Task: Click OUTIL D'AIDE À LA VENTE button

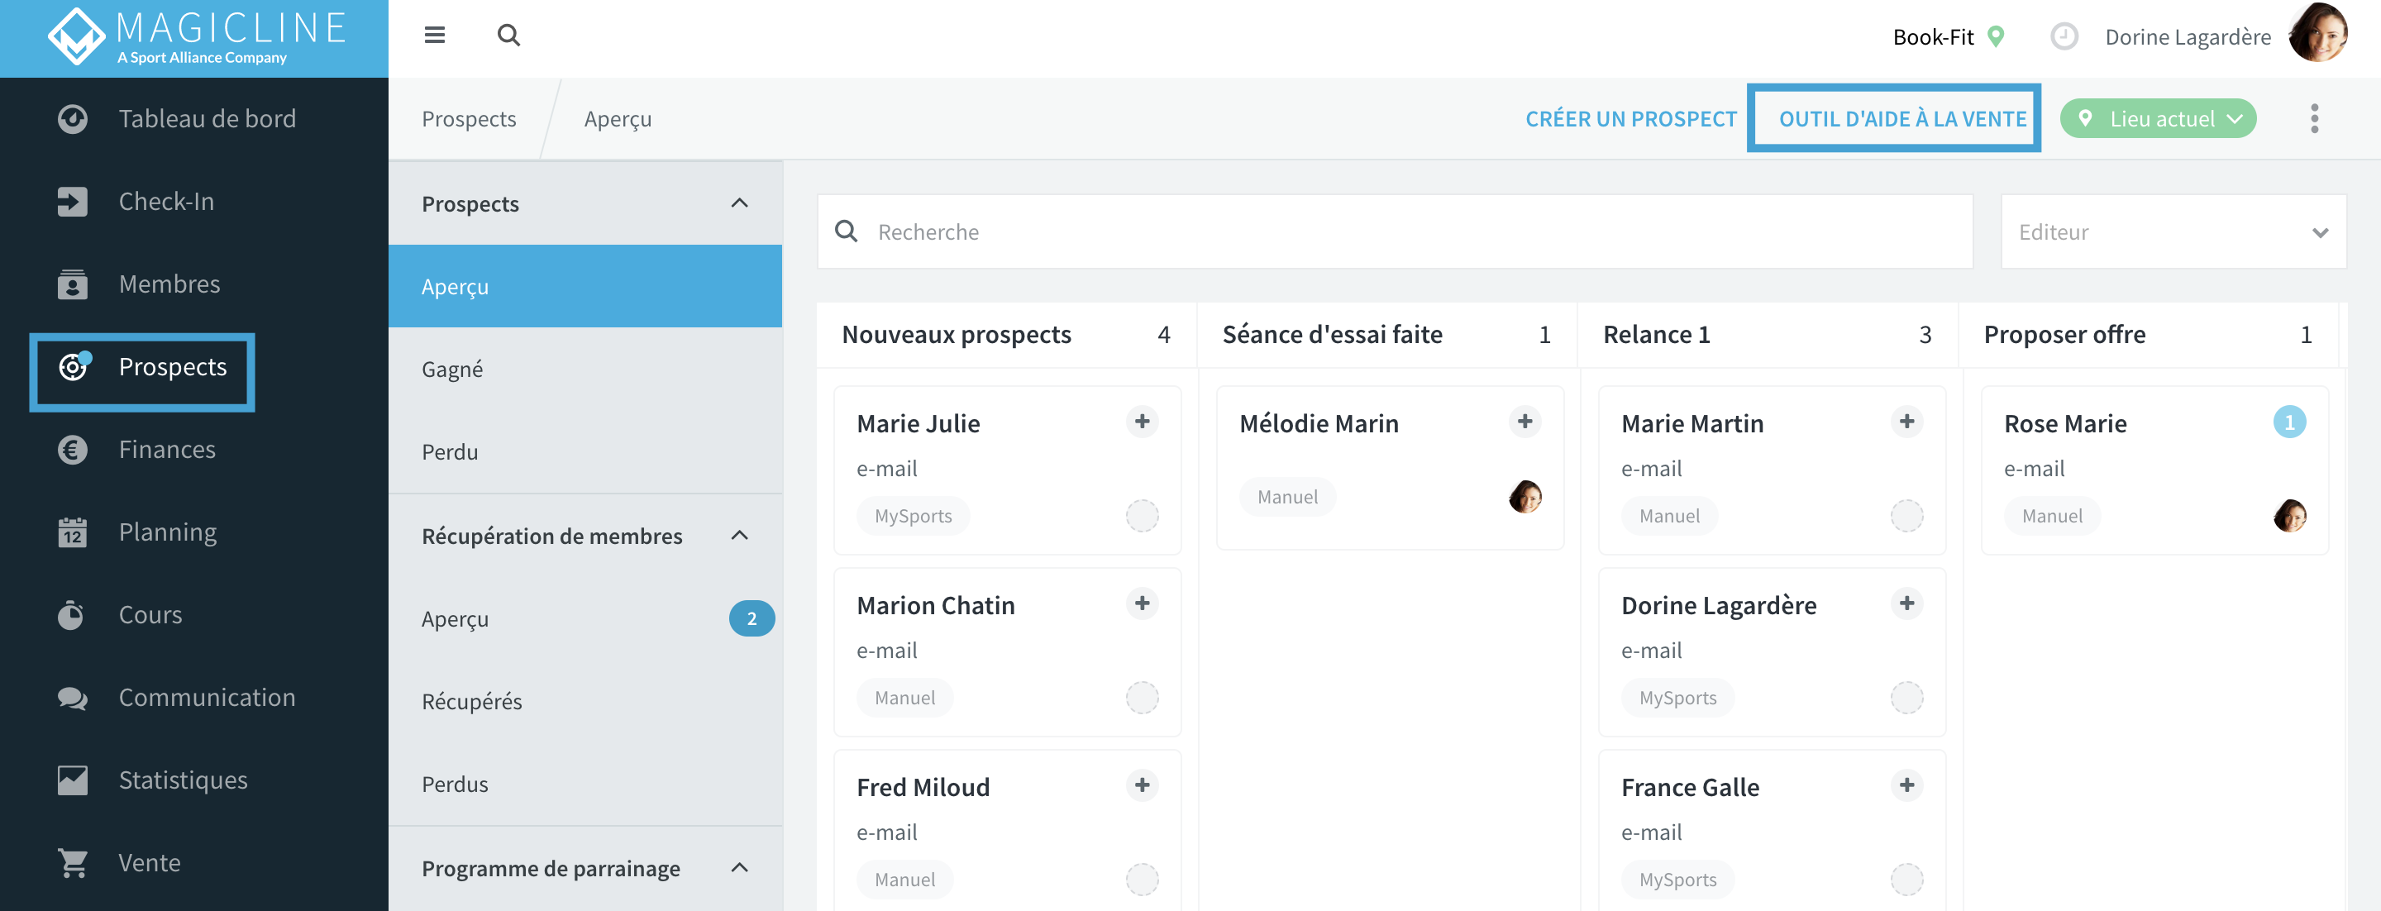Action: point(1902,119)
